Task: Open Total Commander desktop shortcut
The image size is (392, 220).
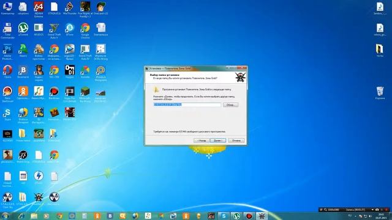Action: pyautogui.click(x=7, y=31)
